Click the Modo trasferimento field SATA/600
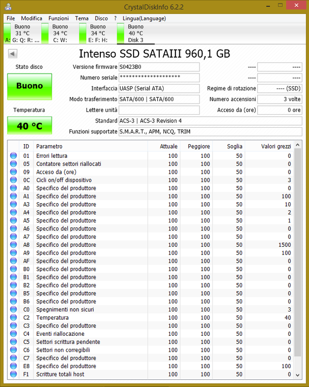 (x=159, y=99)
